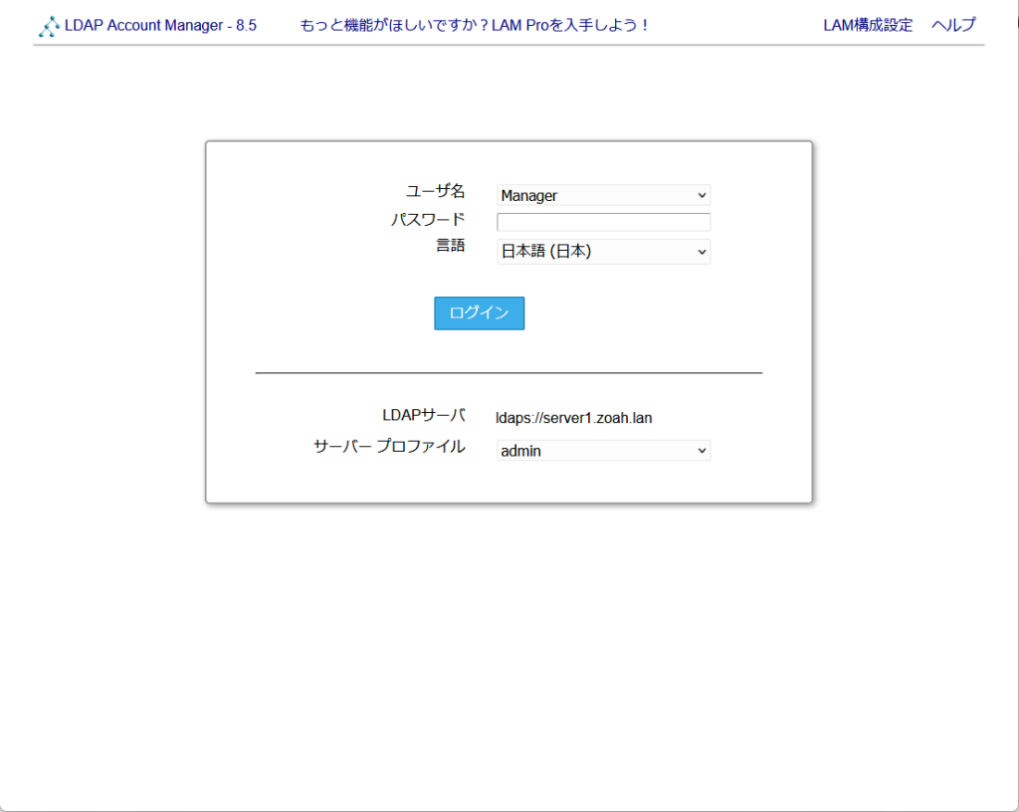Open the LAM Pro promotion link
1019x812 pixels.
point(475,26)
